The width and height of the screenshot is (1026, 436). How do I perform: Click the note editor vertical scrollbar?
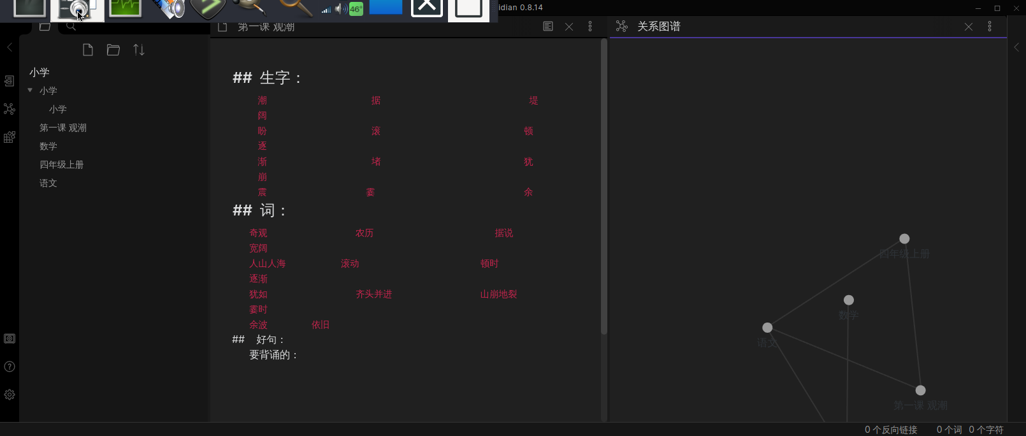click(604, 186)
